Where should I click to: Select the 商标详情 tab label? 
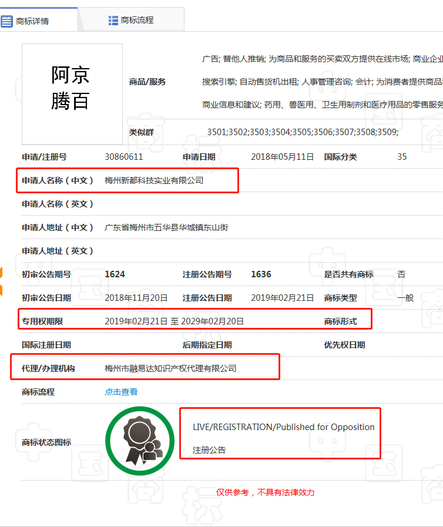32,21
